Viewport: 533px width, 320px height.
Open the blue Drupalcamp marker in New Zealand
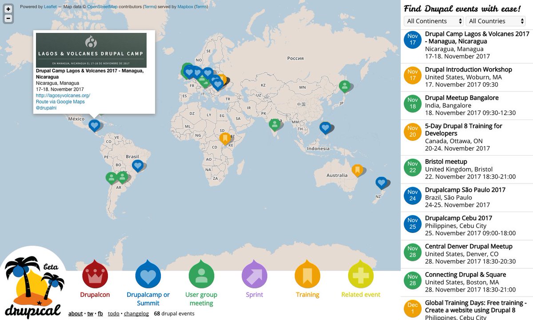[381, 183]
